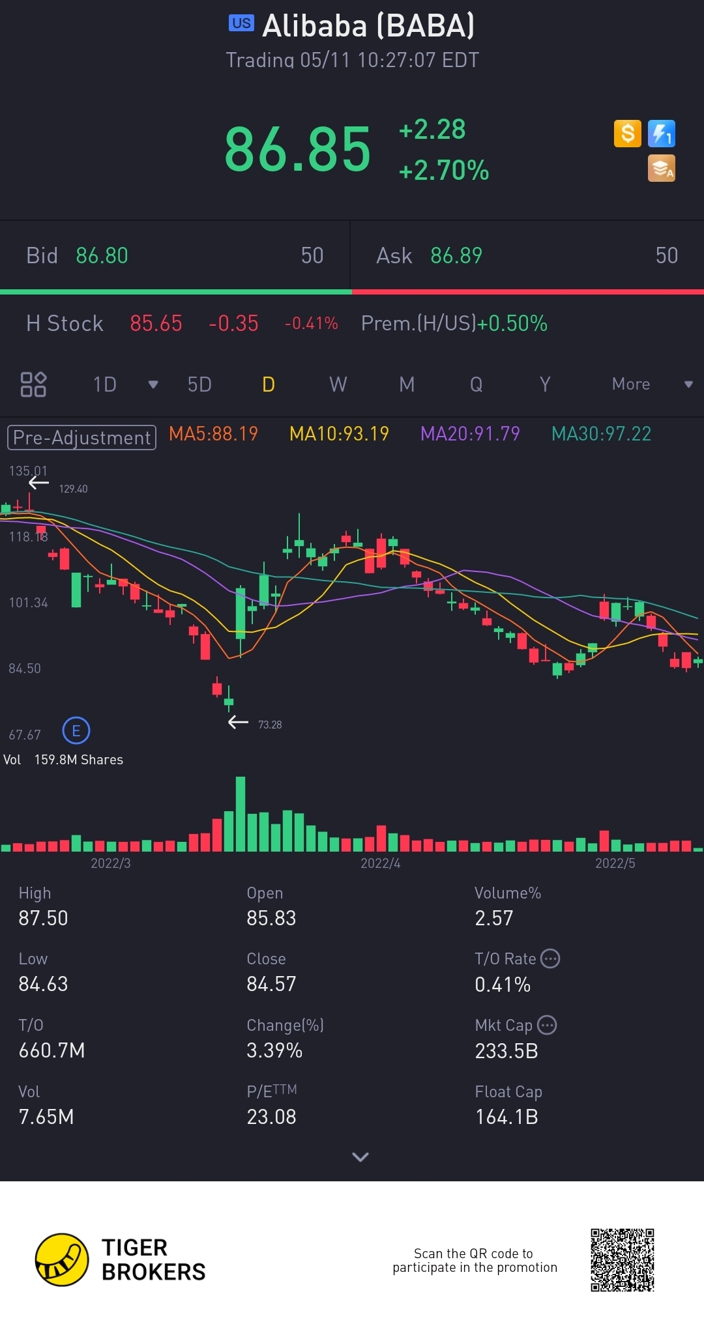
Task: Tap the T/O Rate 0.41% value
Action: click(503, 984)
